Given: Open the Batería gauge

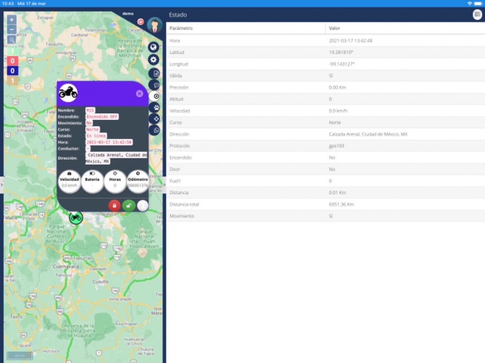Looking at the screenshot, I should point(92,181).
